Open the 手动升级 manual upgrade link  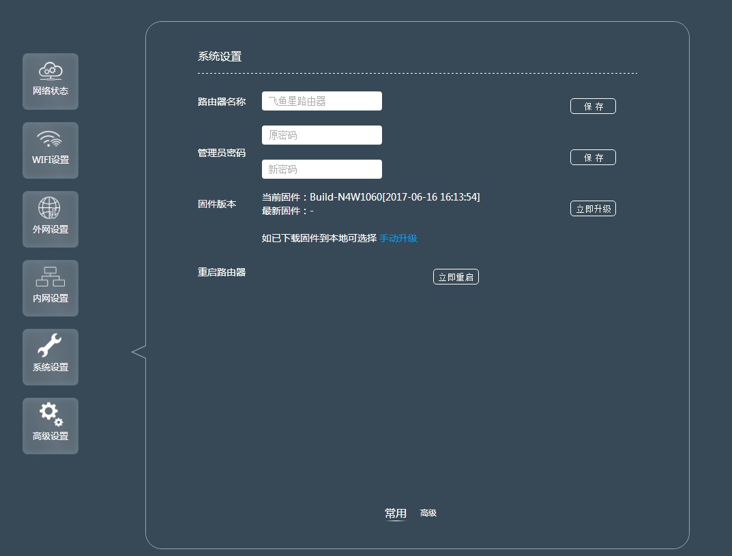(398, 238)
